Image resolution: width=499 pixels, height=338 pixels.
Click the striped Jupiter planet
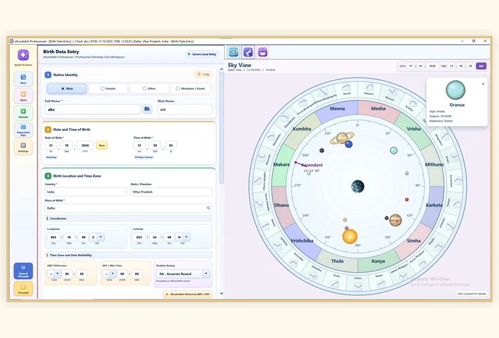click(396, 220)
